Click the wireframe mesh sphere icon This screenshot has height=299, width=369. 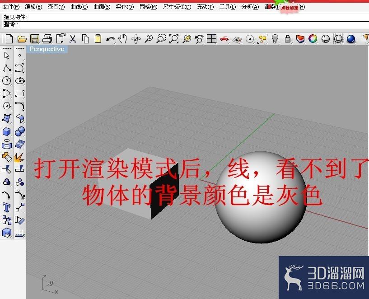pyautogui.click(x=338, y=38)
